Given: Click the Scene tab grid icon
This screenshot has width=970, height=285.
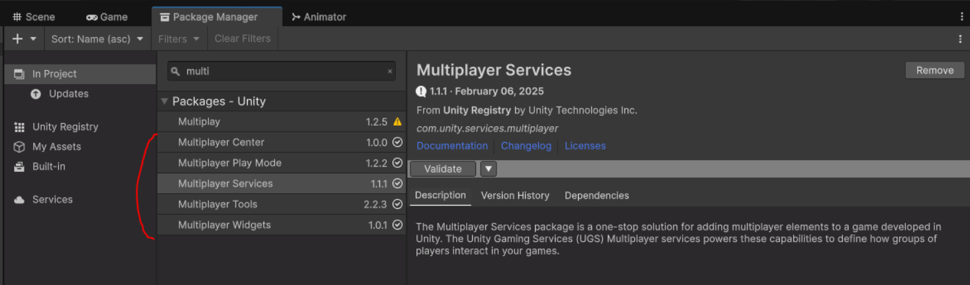Looking at the screenshot, I should (17, 17).
